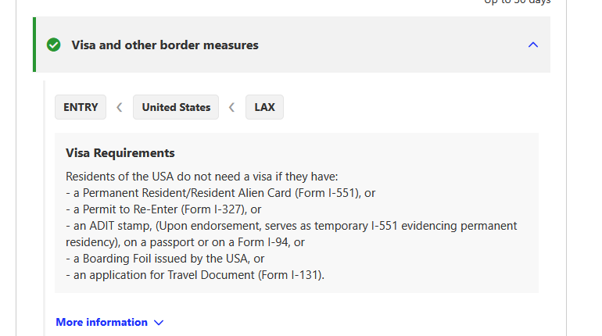Viewport: 602px width, 336px height.
Task: Open the More information link
Action: [102, 322]
